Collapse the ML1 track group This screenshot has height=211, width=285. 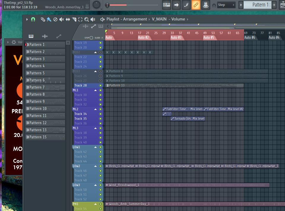click(95, 90)
